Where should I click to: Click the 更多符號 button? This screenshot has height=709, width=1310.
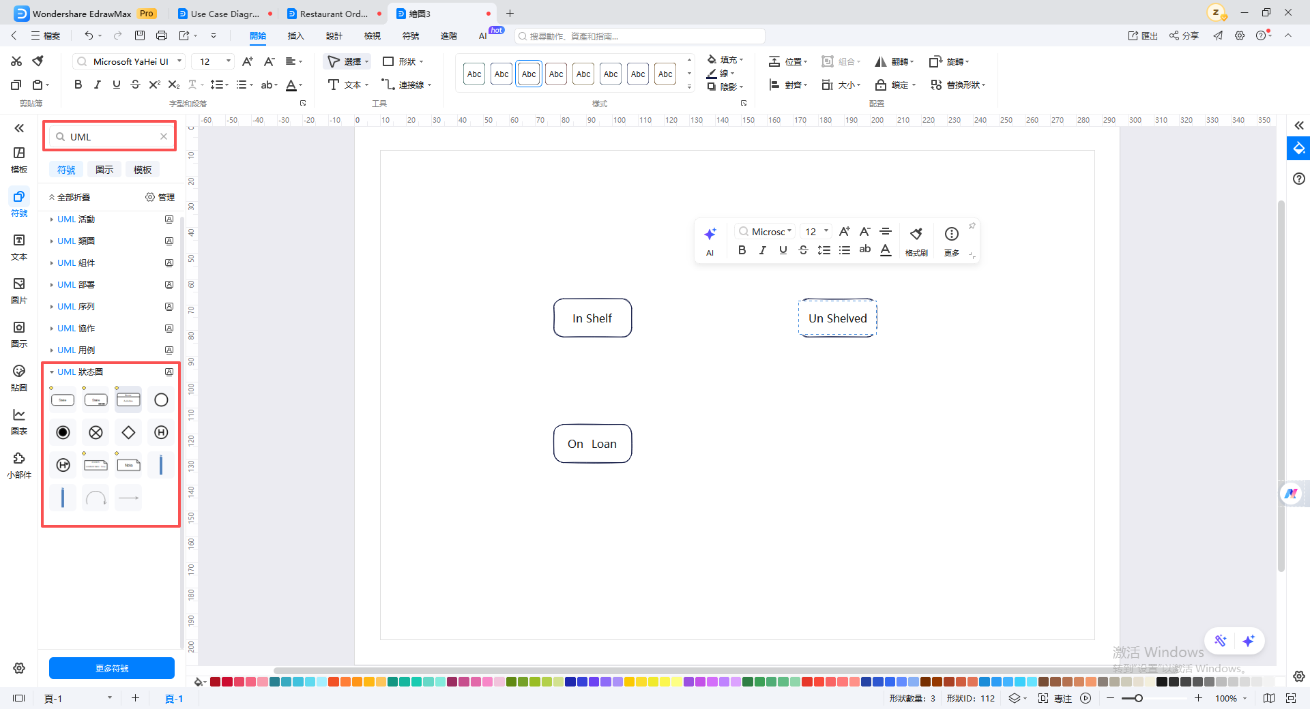click(112, 668)
